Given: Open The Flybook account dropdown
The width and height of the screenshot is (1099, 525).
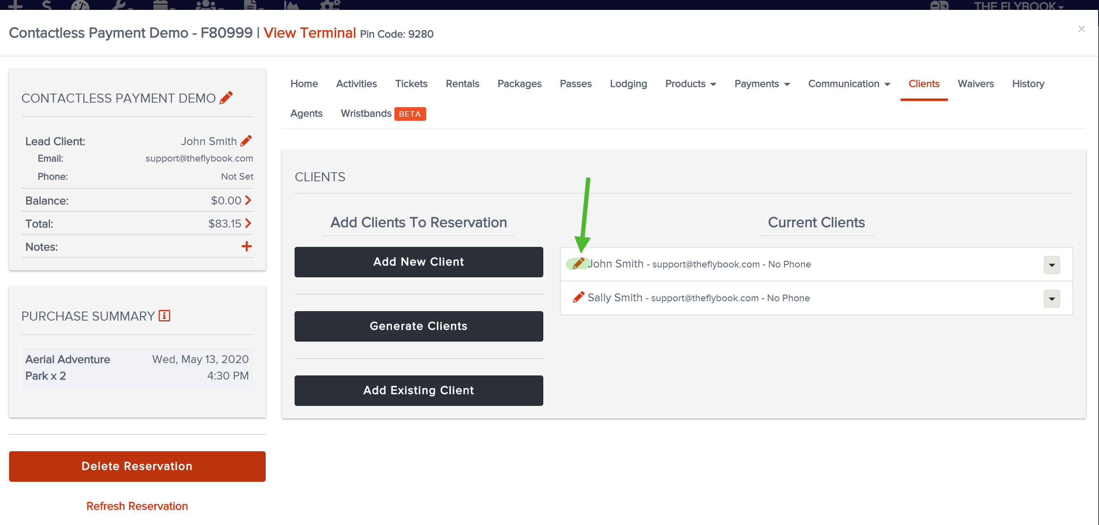Looking at the screenshot, I should [1019, 5].
